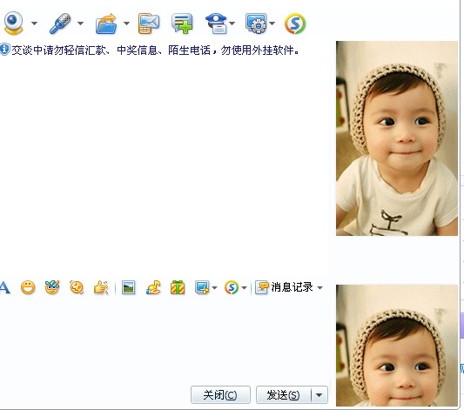This screenshot has width=464, height=410.
Task: Click the pointing hand icon
Action: 101,287
